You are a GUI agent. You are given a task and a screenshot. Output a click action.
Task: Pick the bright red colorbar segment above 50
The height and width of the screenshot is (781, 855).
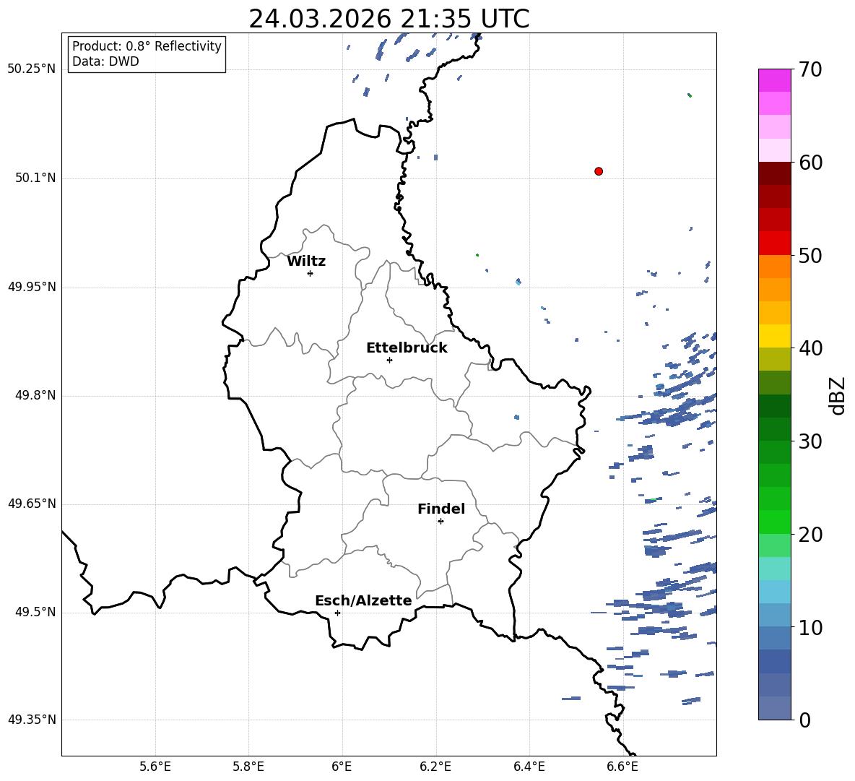click(774, 243)
